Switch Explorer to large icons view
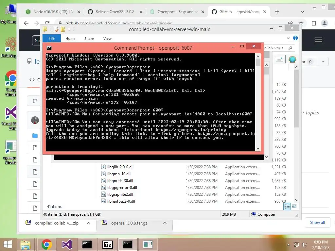 click(294, 206)
